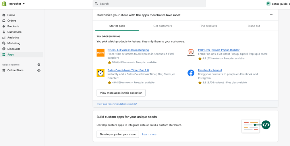Image resolution: width=290 pixels, height=146 pixels.
Task: Open Discounts in sidebar
Action: tap(14, 49)
